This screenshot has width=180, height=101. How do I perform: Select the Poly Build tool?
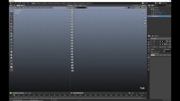[x=12, y=52]
